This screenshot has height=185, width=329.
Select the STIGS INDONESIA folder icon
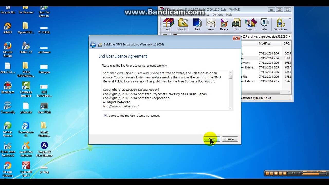(x=26, y=69)
